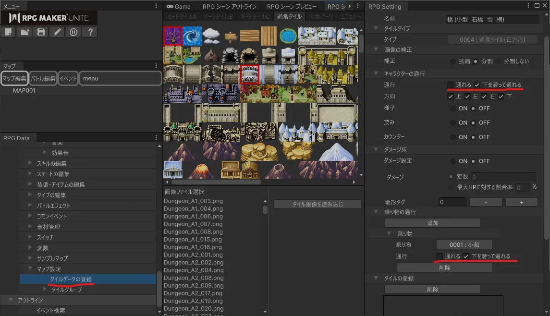Click the 追加 button under 乗り物の通行
The image size is (550, 316).
pyautogui.click(x=432, y=223)
